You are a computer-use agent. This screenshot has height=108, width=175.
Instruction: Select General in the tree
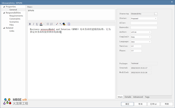point(13,10)
